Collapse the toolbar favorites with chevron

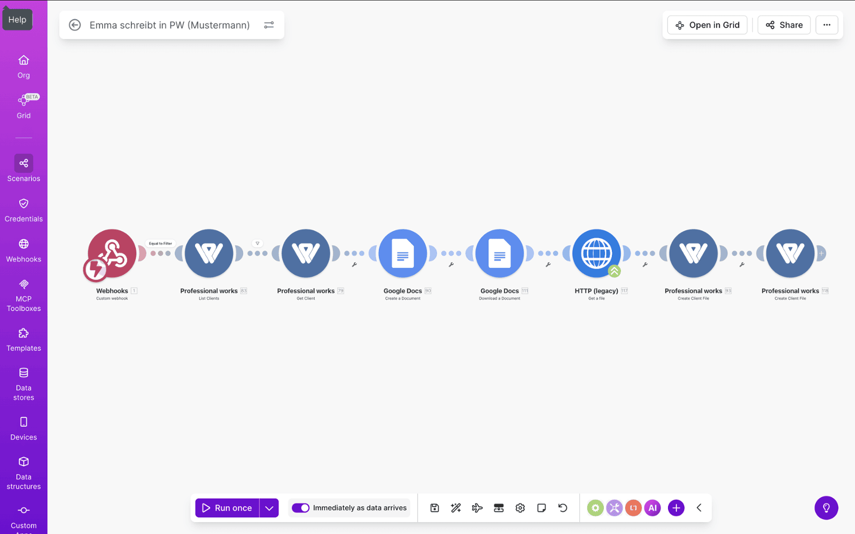699,508
